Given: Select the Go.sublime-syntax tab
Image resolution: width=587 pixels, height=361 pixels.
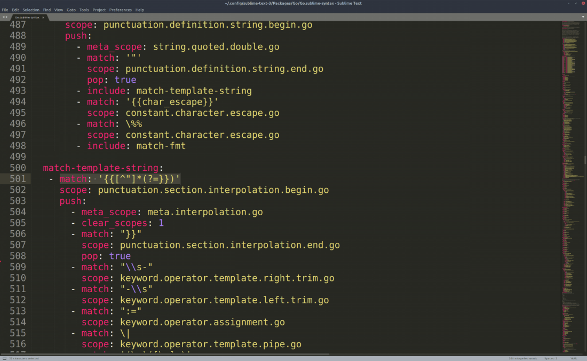Looking at the screenshot, I should (x=27, y=17).
